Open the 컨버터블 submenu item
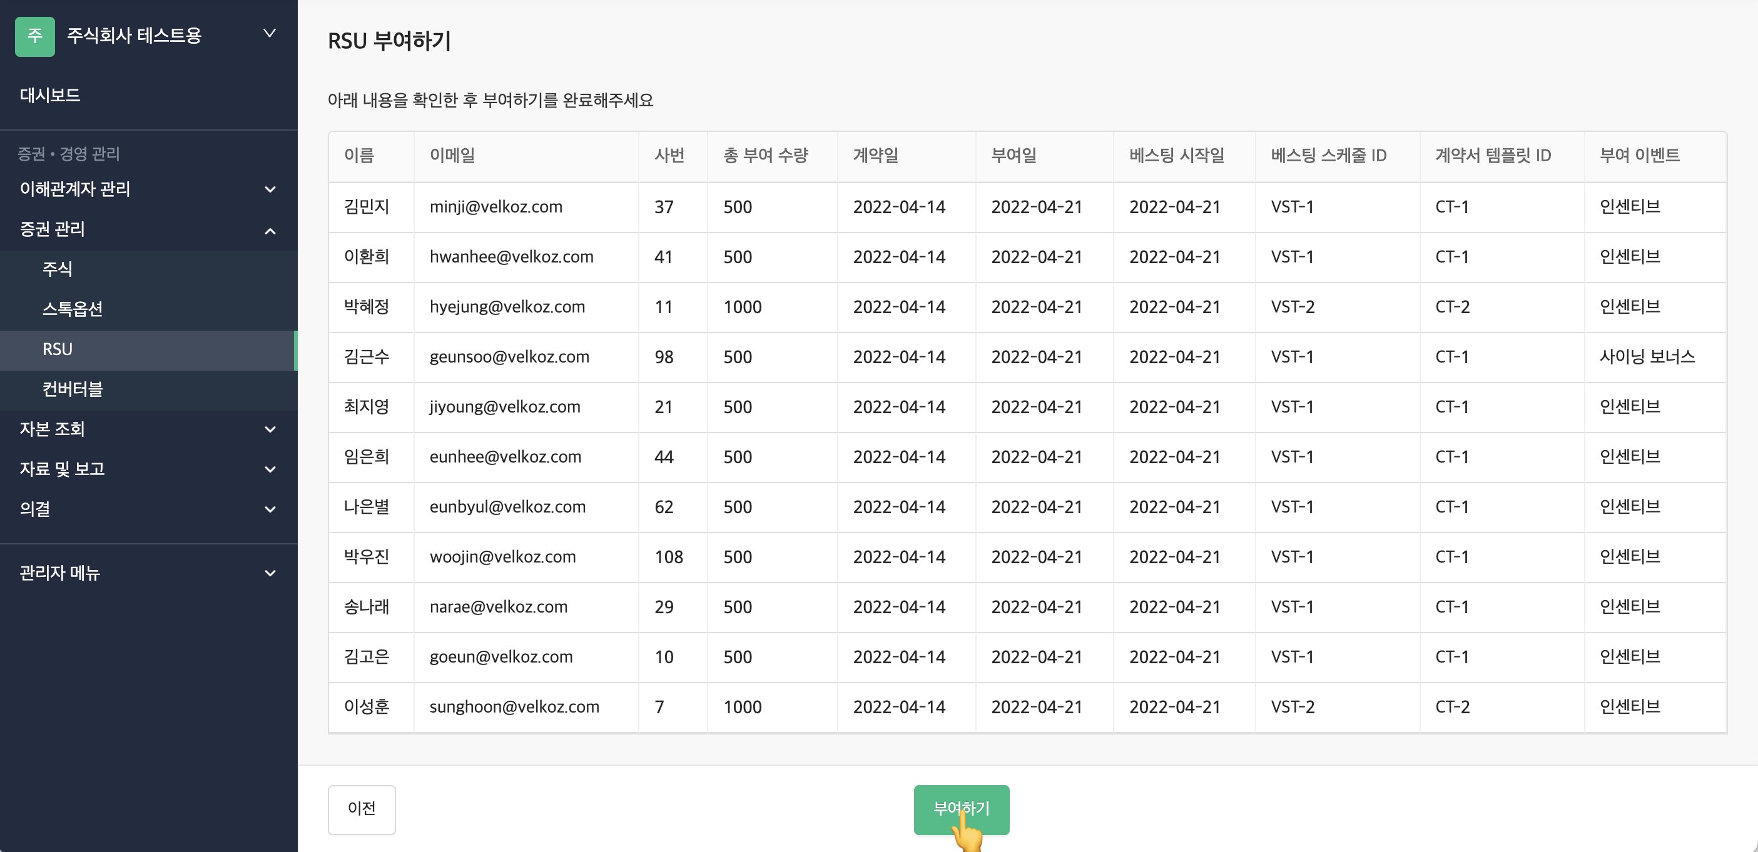The image size is (1758, 852). tap(149, 389)
